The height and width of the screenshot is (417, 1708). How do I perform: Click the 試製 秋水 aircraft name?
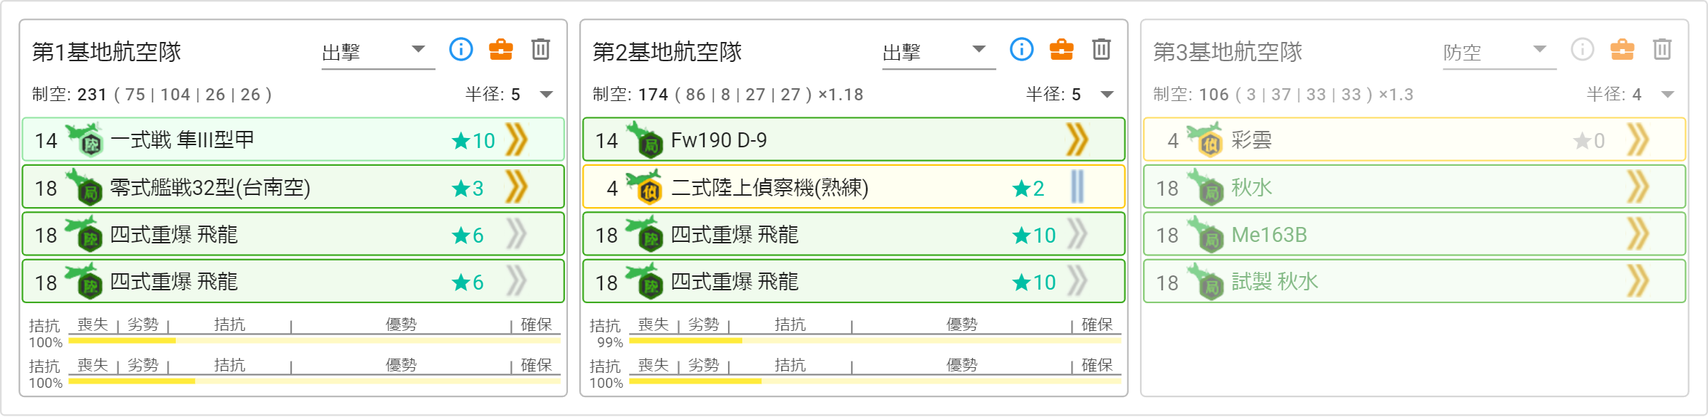[x=1275, y=282]
